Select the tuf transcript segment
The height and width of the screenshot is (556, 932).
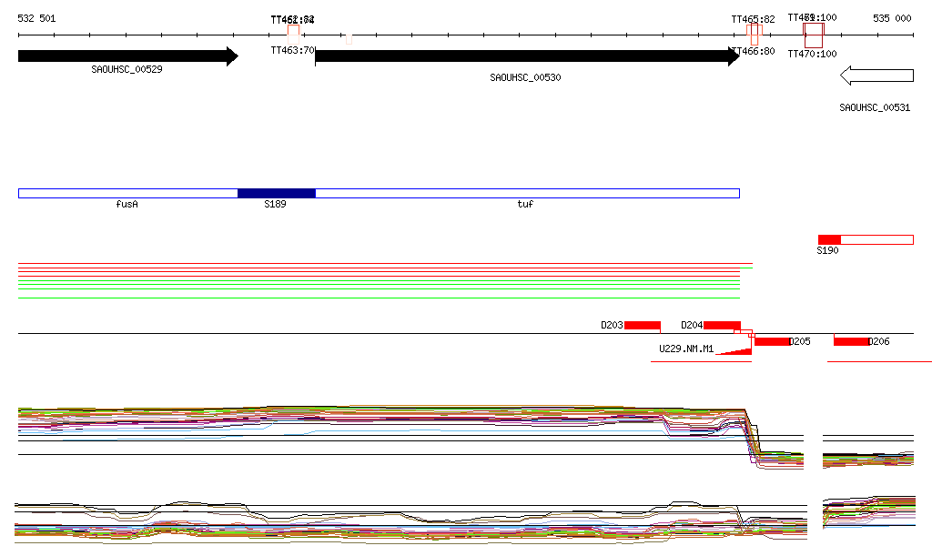coord(526,193)
